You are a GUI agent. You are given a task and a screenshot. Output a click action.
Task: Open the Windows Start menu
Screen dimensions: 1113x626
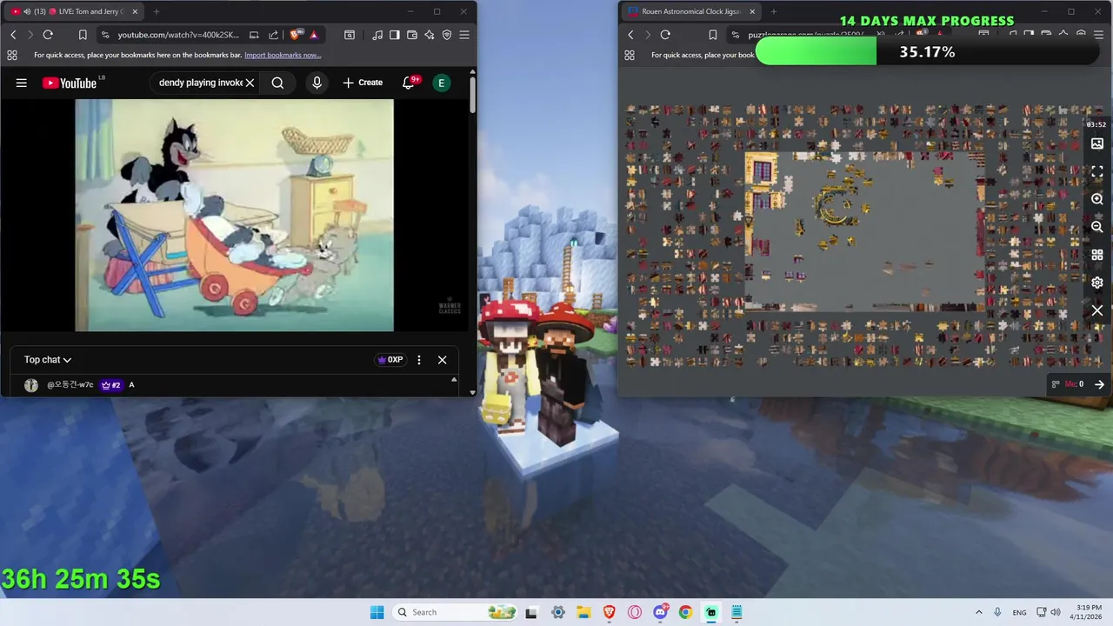(377, 612)
